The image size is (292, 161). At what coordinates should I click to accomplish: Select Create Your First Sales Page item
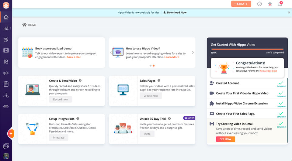pos(247,114)
